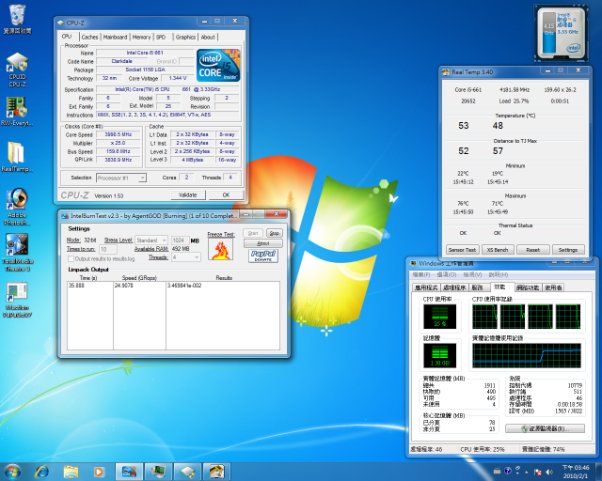Viewport: 602px width, 481px height.
Task: Open the Help menu in Task Manager
Action: (499, 274)
